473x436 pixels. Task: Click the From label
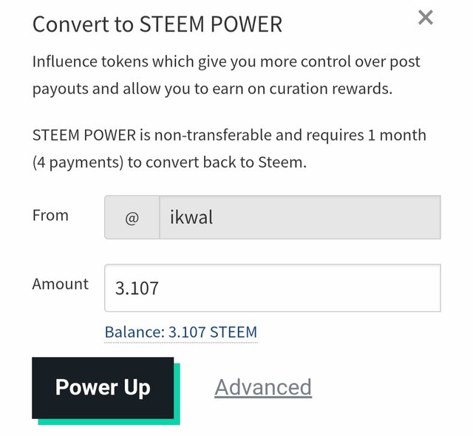(50, 216)
